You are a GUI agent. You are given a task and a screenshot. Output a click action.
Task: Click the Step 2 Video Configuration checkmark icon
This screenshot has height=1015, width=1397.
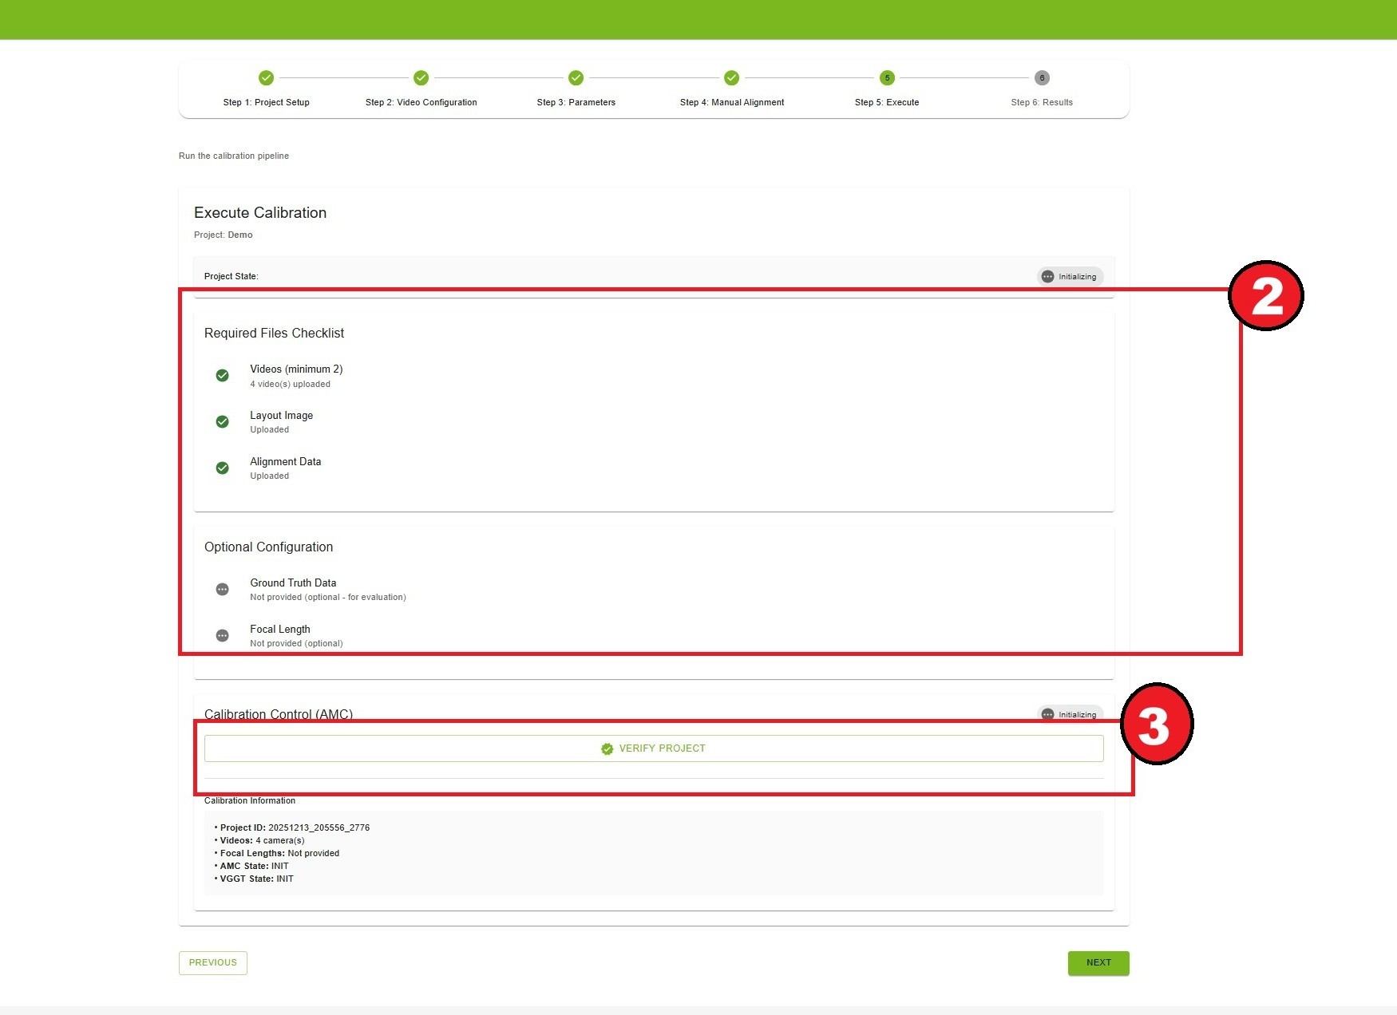[421, 77]
